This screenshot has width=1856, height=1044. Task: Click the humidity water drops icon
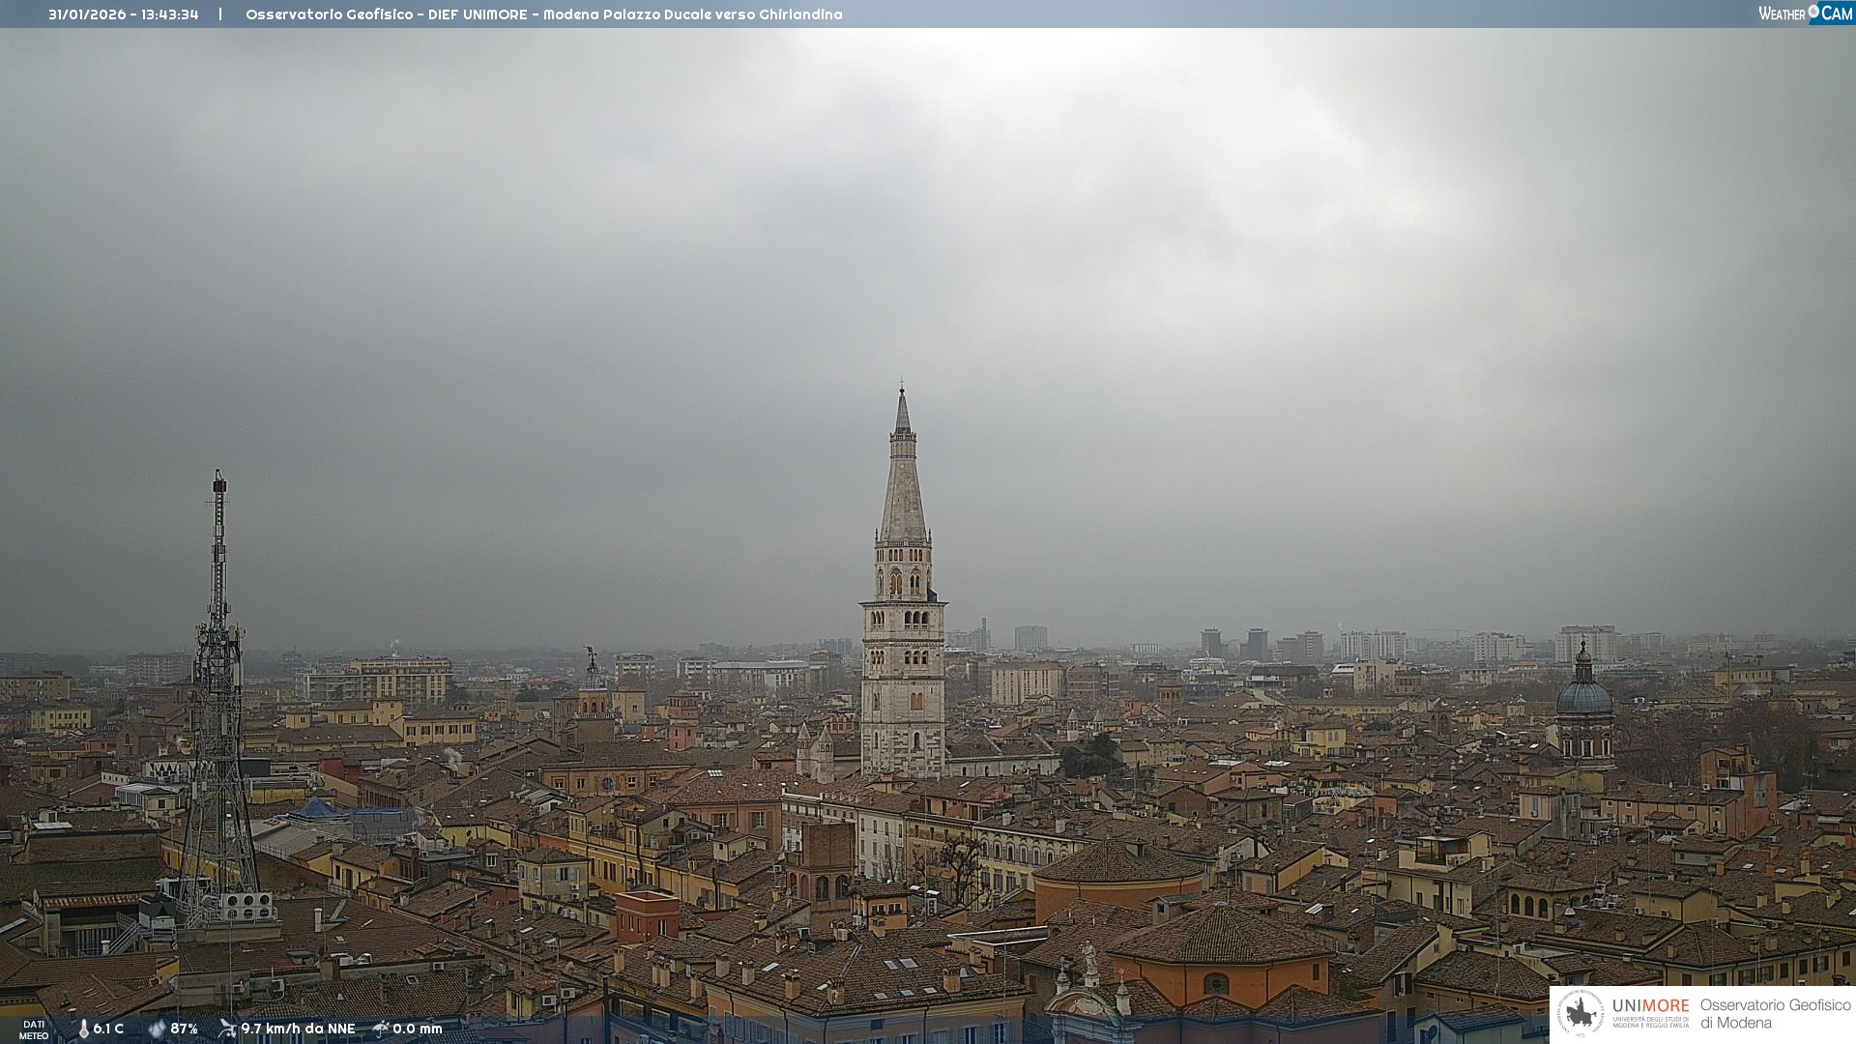(157, 1029)
